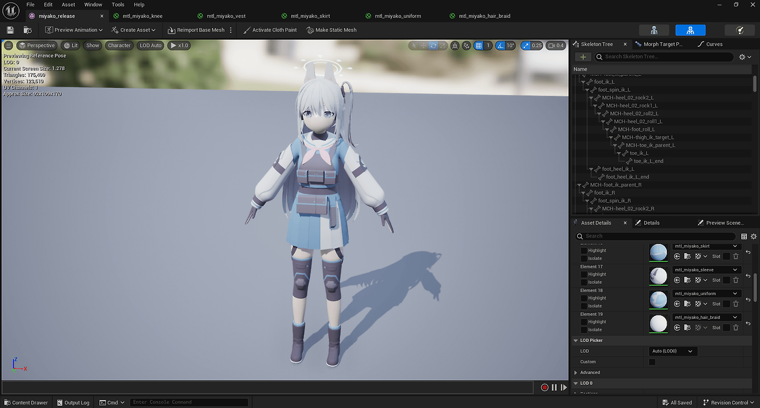Toggle grid snapping icon in viewport toolbar
760x408 pixels.
[479, 45]
